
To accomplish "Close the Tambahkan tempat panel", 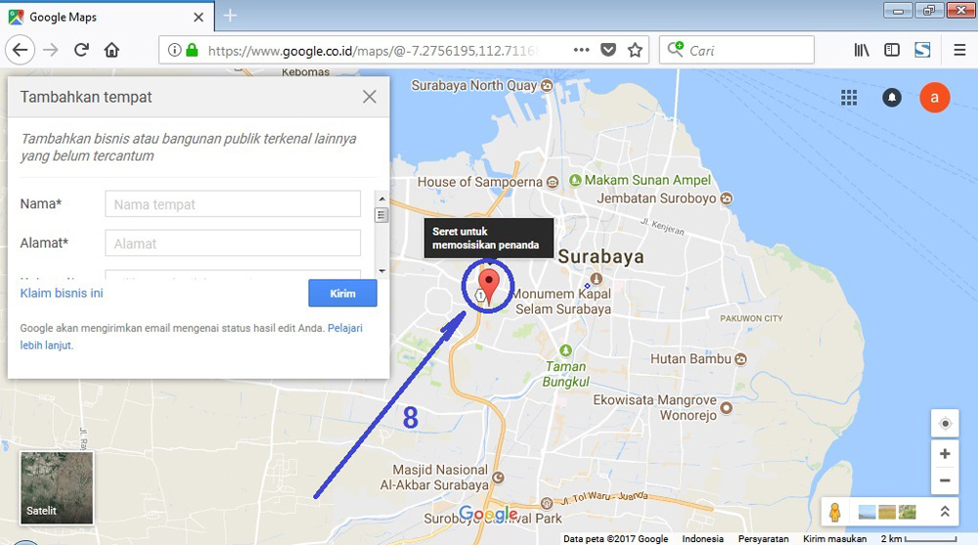I will (x=370, y=97).
